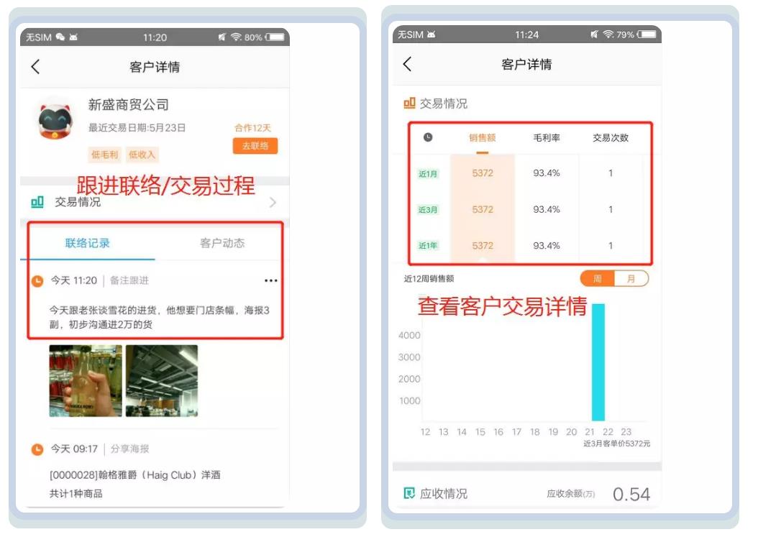Screen dimensions: 758x537
Task: Open the 翰格雅爵 (Haig Club) 洋酒 item
Action: click(x=135, y=475)
